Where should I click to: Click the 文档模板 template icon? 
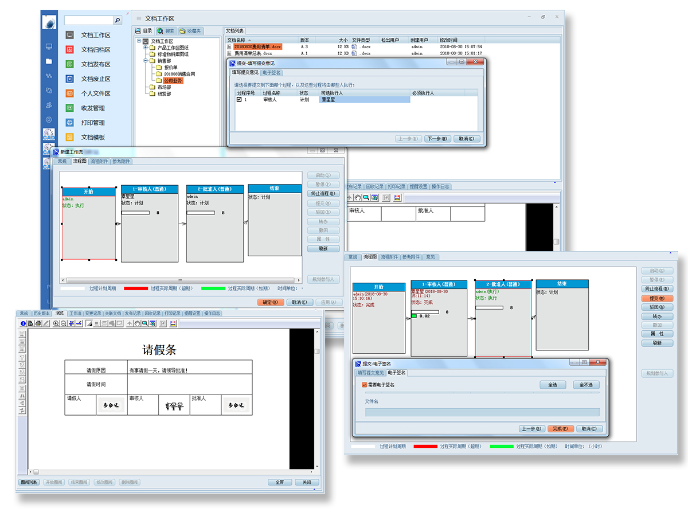click(x=69, y=137)
